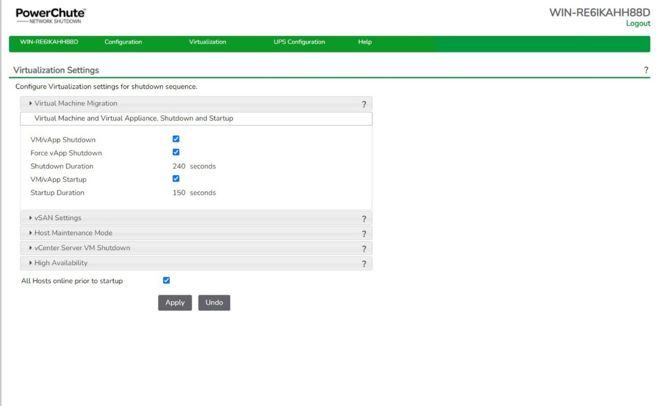Expand the Virtual Machine Migration section
The image size is (656, 406).
(x=75, y=104)
